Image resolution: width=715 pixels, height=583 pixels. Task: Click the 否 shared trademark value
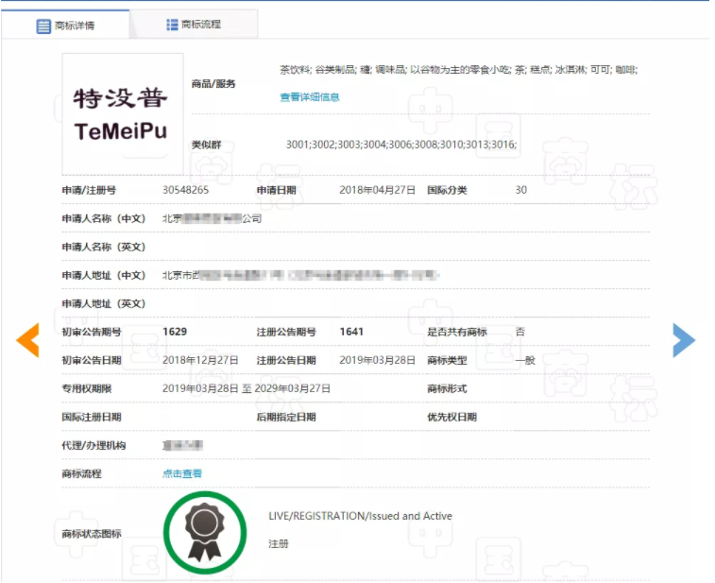pos(519,332)
